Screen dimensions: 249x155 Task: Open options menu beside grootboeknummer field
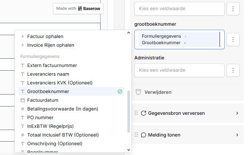pyautogui.click(x=233, y=39)
